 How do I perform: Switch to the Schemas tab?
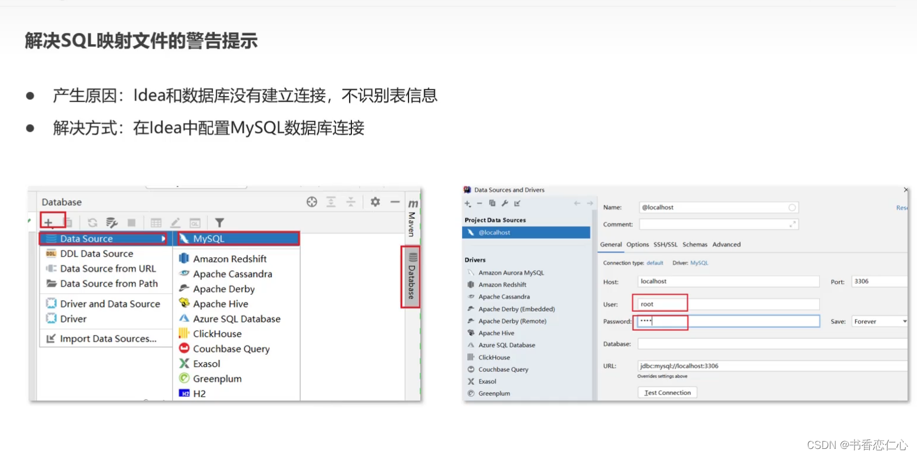coord(695,244)
